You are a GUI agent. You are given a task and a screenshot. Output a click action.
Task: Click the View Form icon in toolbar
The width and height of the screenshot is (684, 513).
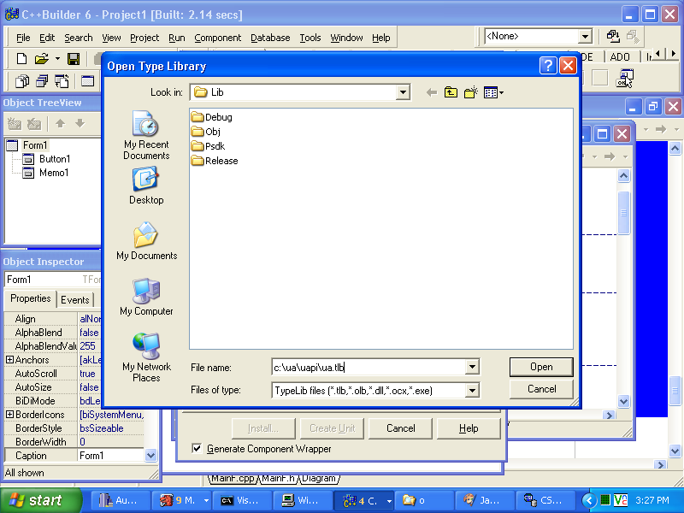point(42,81)
